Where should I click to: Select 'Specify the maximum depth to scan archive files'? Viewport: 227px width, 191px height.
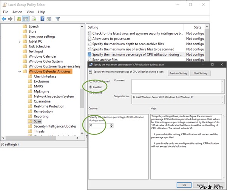pos(128,44)
